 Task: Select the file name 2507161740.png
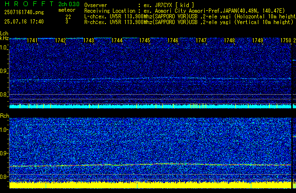coord(24,12)
